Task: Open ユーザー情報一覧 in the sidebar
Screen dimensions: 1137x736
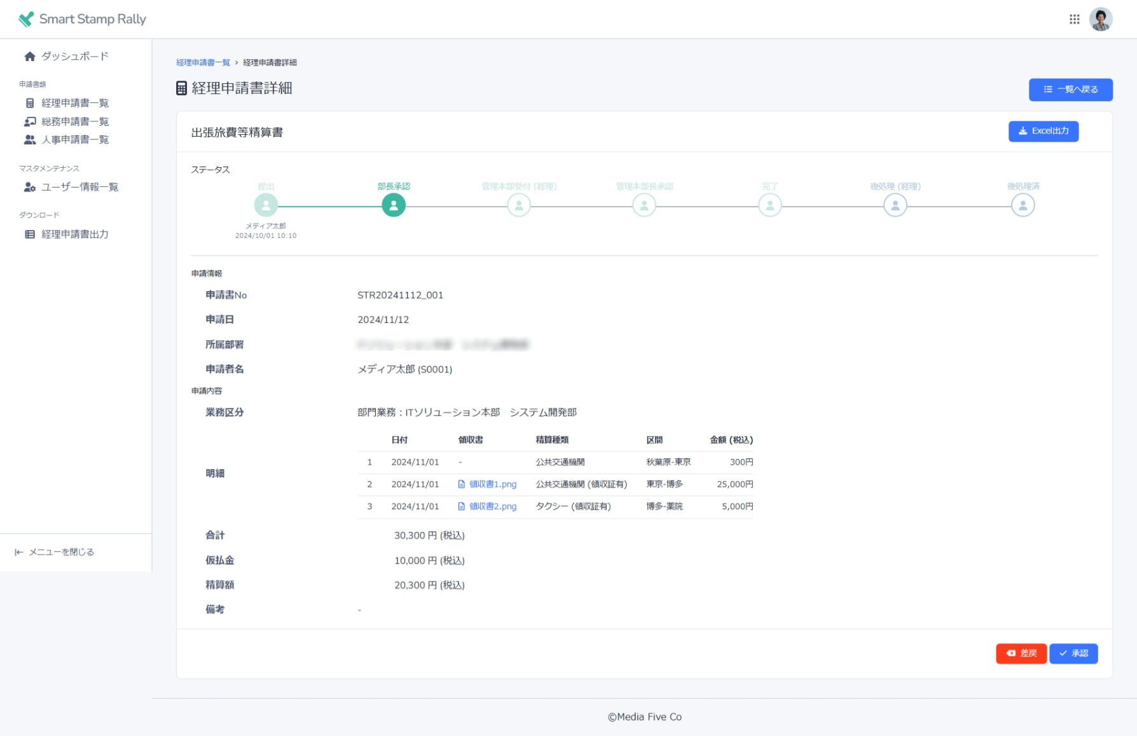Action: pyautogui.click(x=79, y=187)
